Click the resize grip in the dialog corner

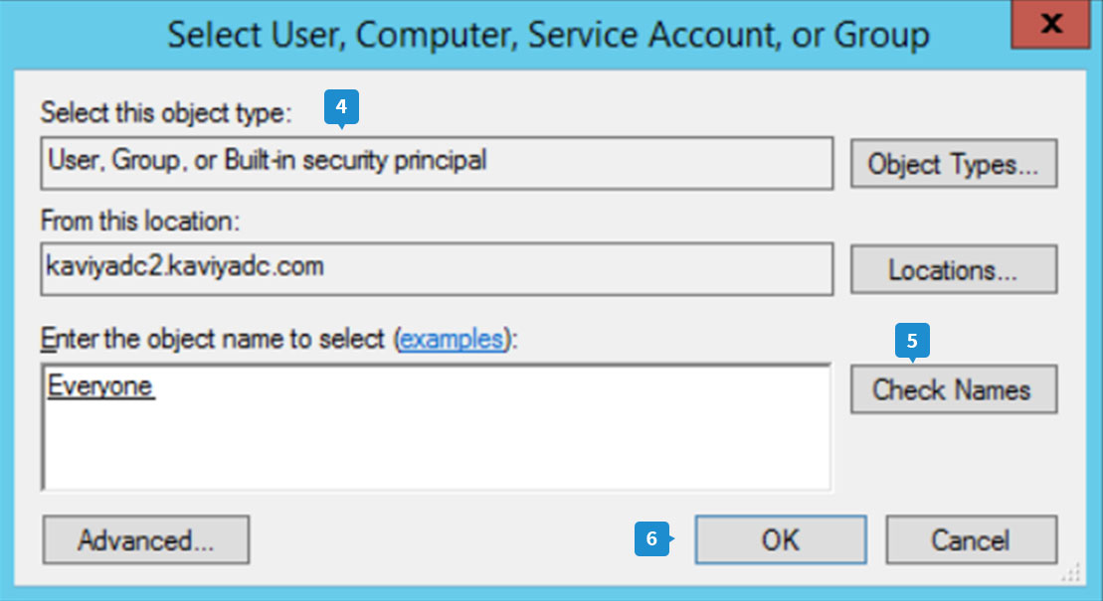click(1070, 573)
